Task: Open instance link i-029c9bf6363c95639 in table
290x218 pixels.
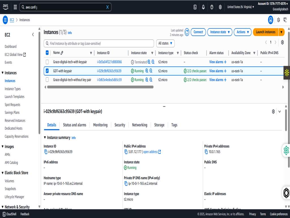Action: tap(109, 71)
